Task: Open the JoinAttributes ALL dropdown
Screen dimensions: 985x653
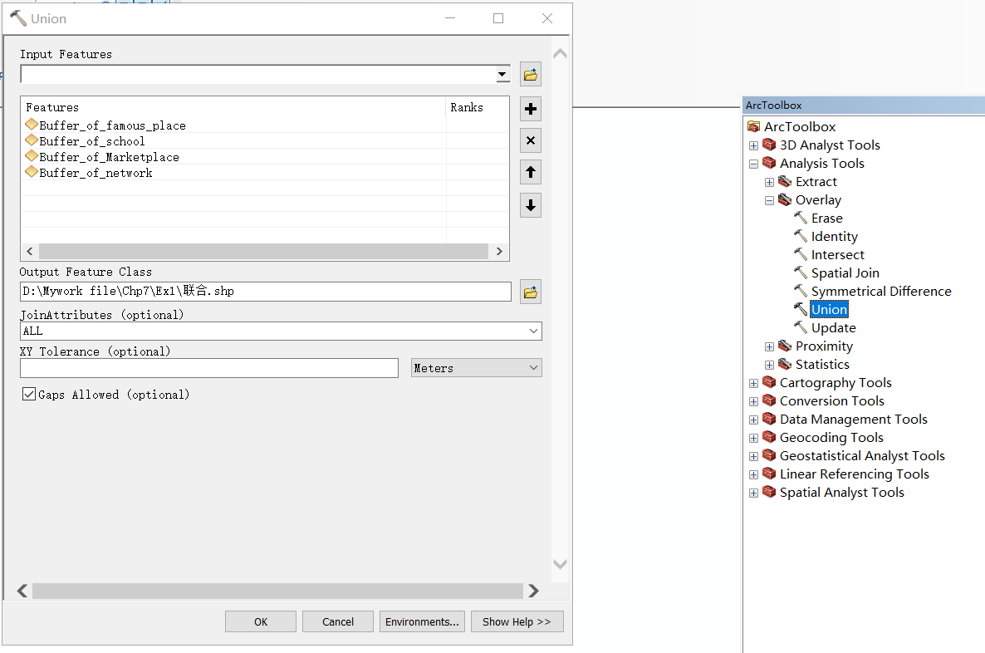Action: [x=533, y=331]
